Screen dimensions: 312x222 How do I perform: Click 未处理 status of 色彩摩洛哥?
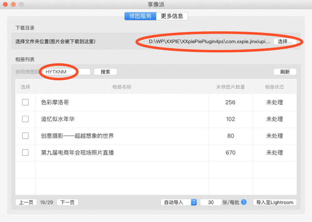pos(274,102)
